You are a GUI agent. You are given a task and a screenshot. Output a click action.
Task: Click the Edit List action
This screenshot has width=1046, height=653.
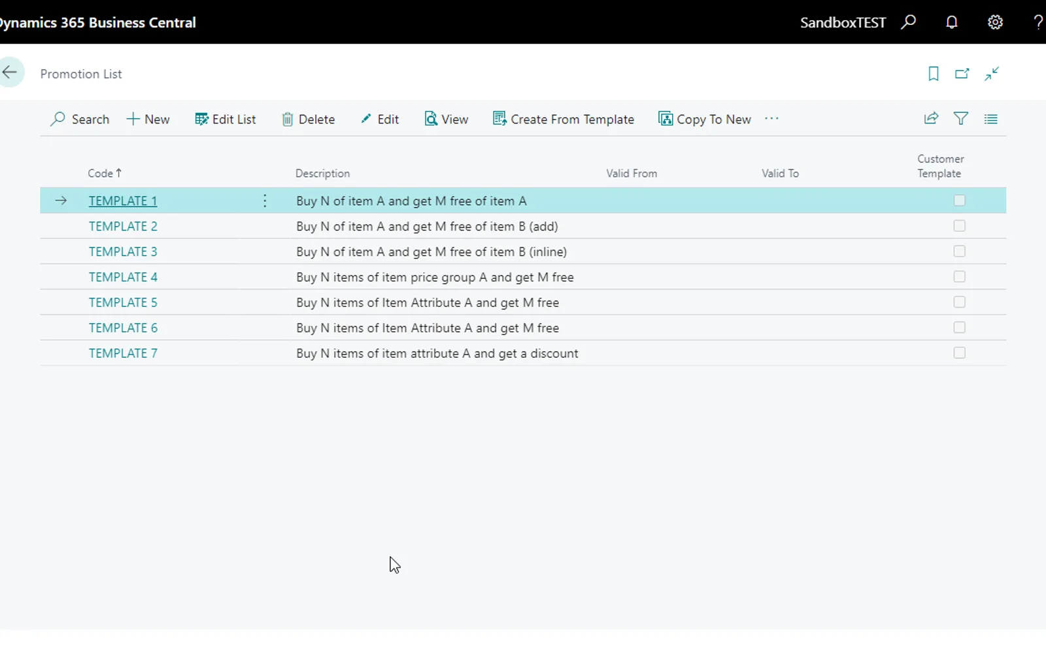click(x=226, y=119)
